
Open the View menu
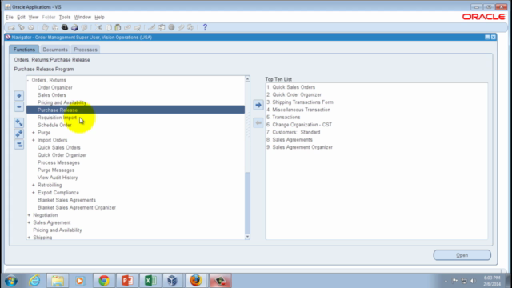34,18
